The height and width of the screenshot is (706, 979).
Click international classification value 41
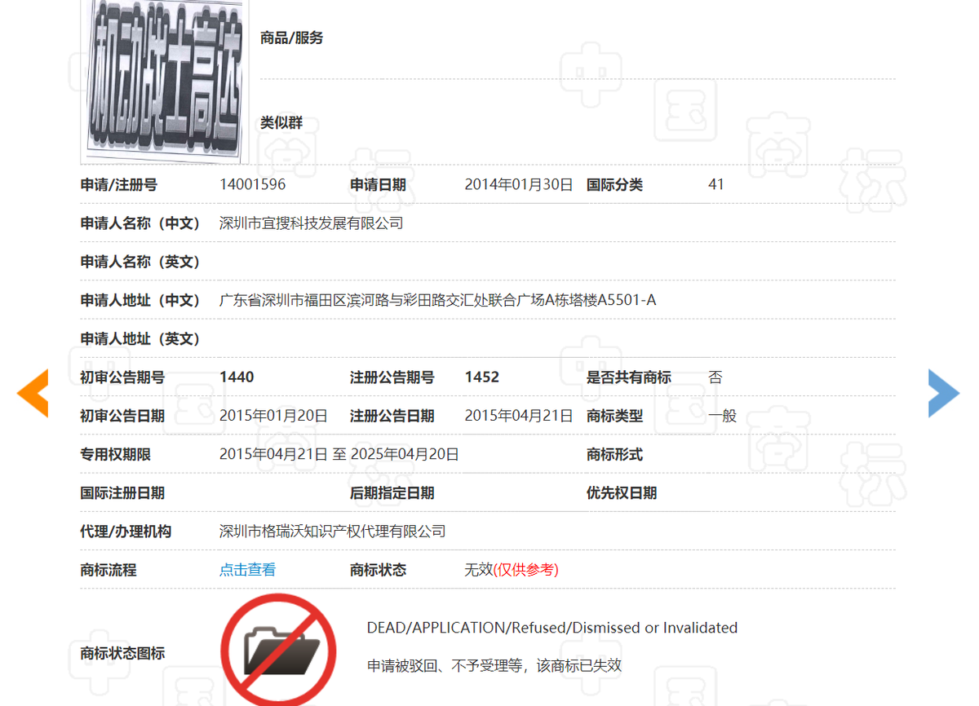[715, 184]
